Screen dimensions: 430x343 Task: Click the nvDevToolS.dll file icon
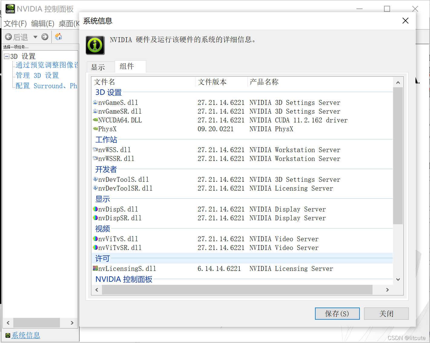(95, 179)
